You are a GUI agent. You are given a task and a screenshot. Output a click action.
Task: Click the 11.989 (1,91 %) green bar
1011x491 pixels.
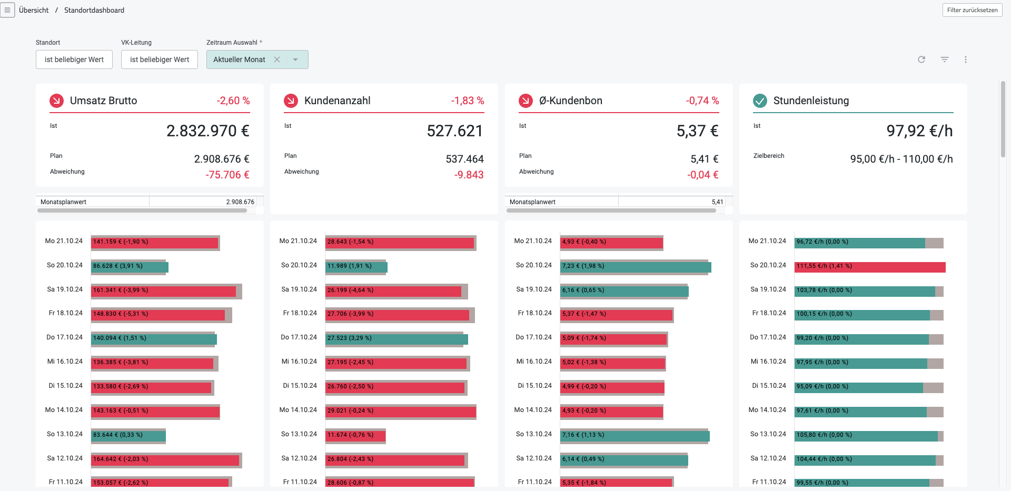[x=356, y=266]
